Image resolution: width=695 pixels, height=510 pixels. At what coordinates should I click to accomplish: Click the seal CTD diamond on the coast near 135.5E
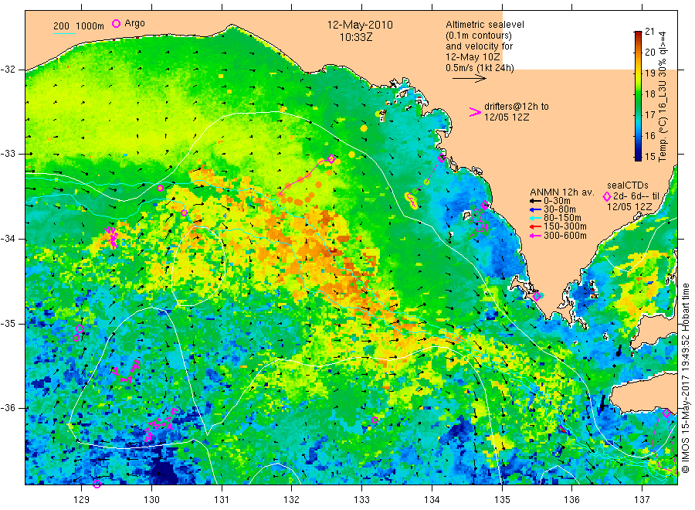click(x=537, y=296)
